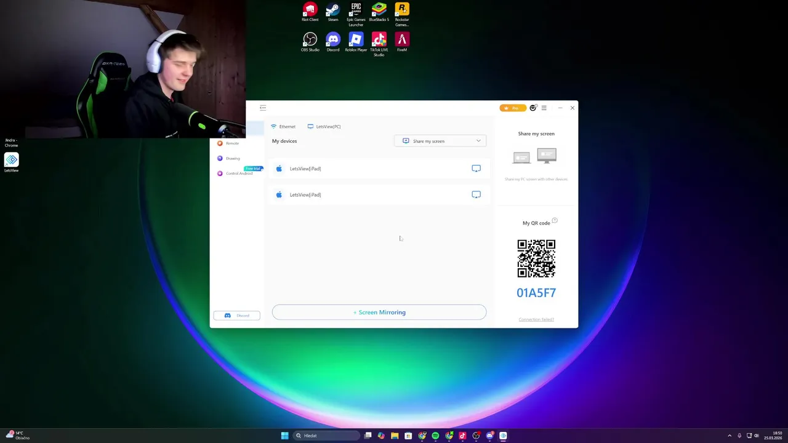
Task: Click the volume tray icon
Action: 757,436
